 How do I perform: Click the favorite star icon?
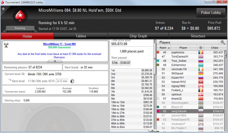point(3,9)
